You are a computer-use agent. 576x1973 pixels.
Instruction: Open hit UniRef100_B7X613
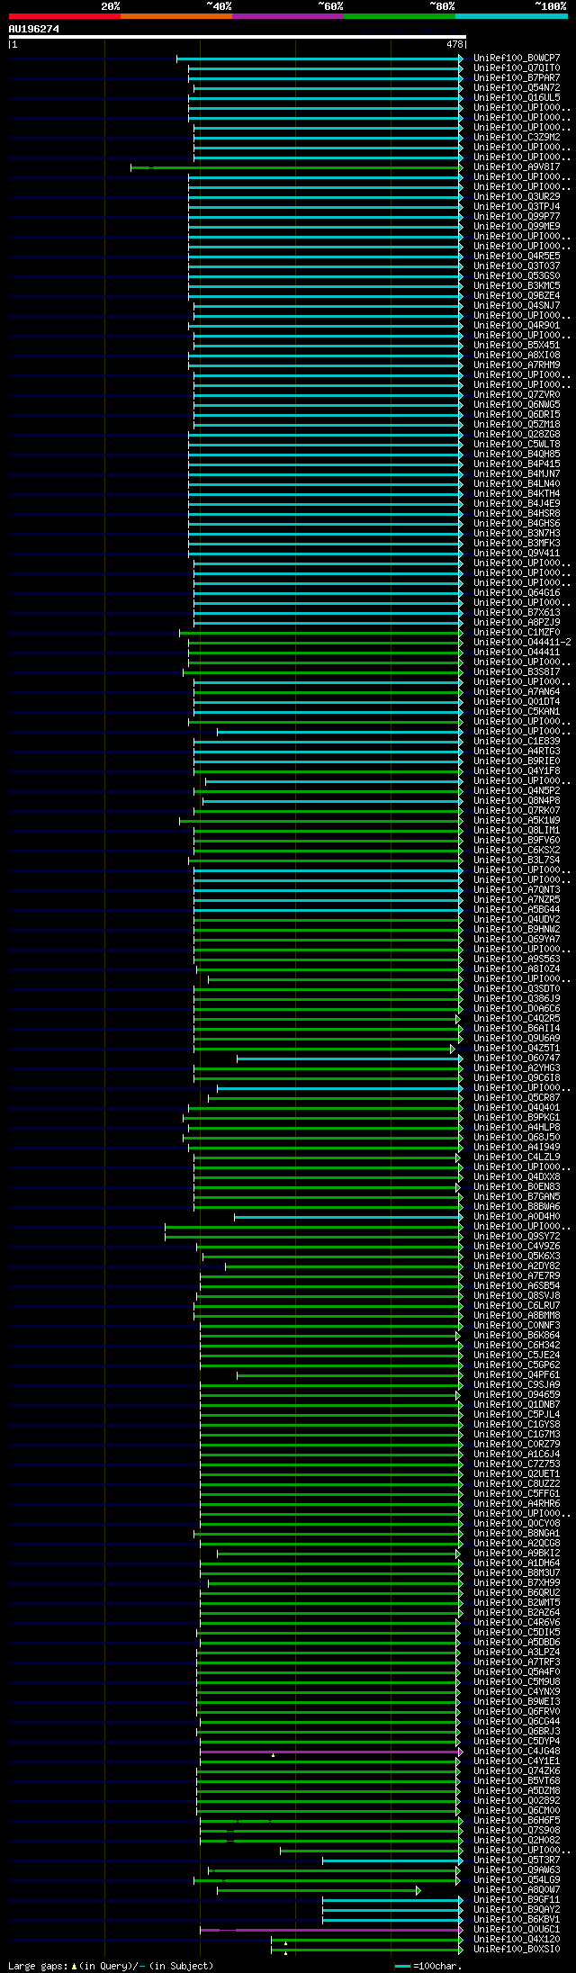pos(517,613)
